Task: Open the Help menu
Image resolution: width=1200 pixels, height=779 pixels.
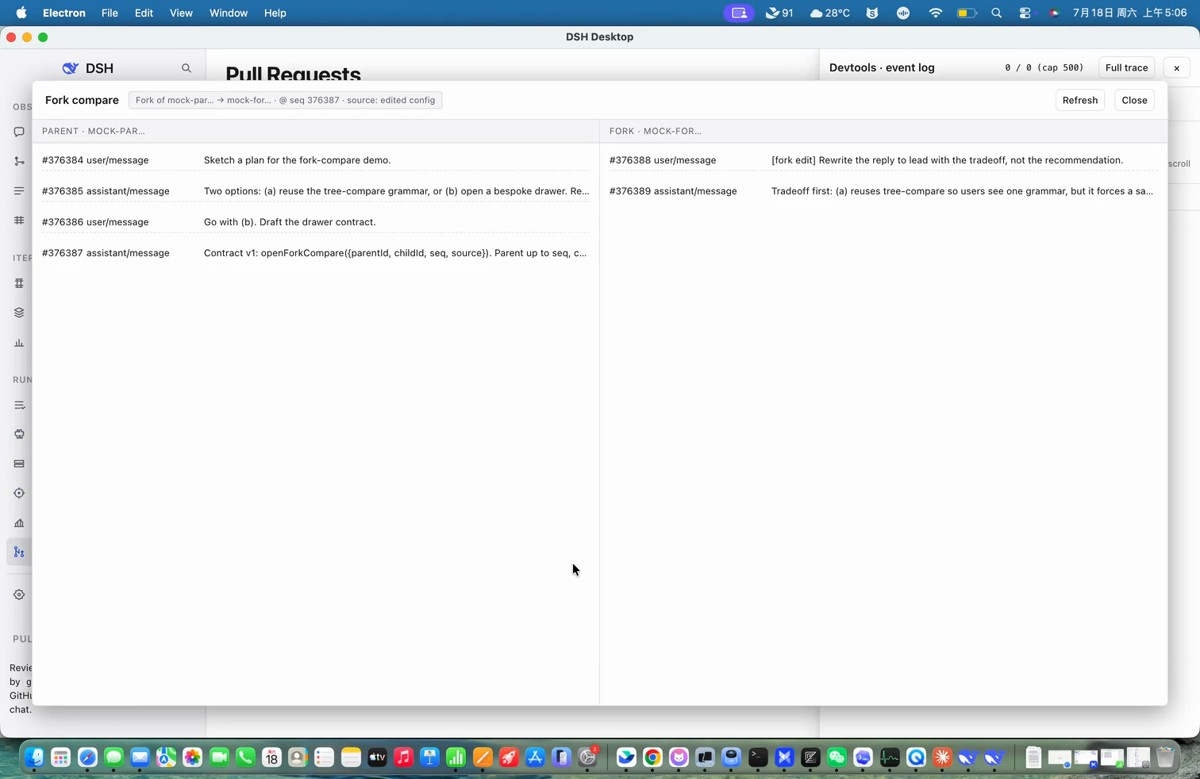Action: tap(275, 13)
